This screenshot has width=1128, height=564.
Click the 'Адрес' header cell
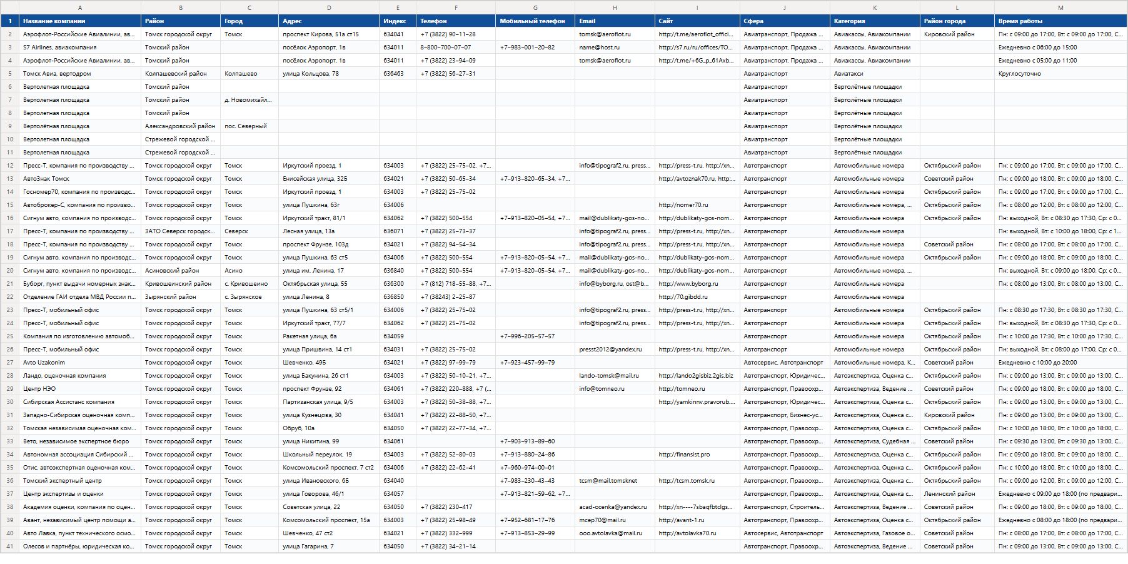329,21
